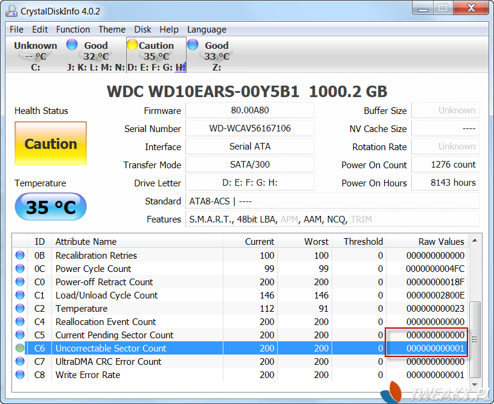Click the Power On Hours field 8143 hours
The height and width of the screenshot is (404, 494).
point(446,183)
